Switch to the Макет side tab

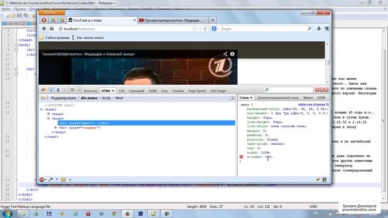[308, 97]
